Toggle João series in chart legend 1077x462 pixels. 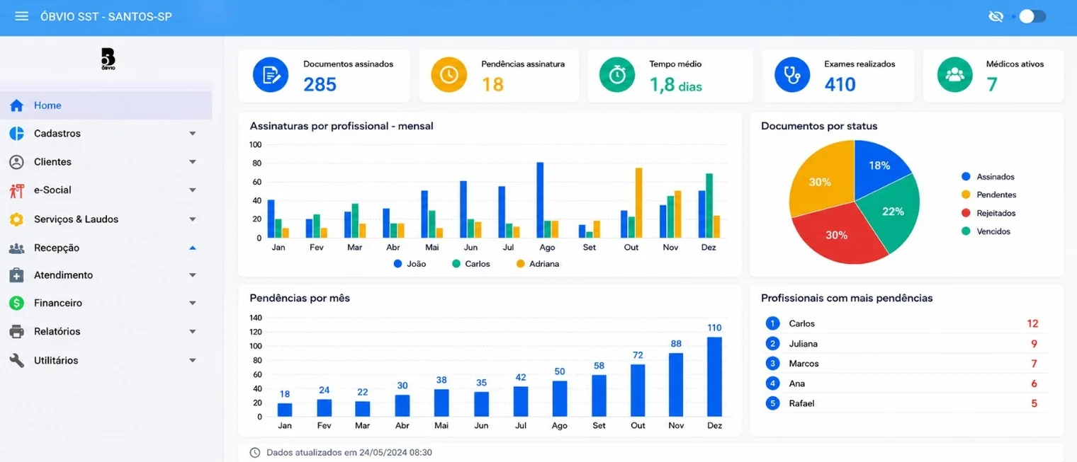coord(410,264)
